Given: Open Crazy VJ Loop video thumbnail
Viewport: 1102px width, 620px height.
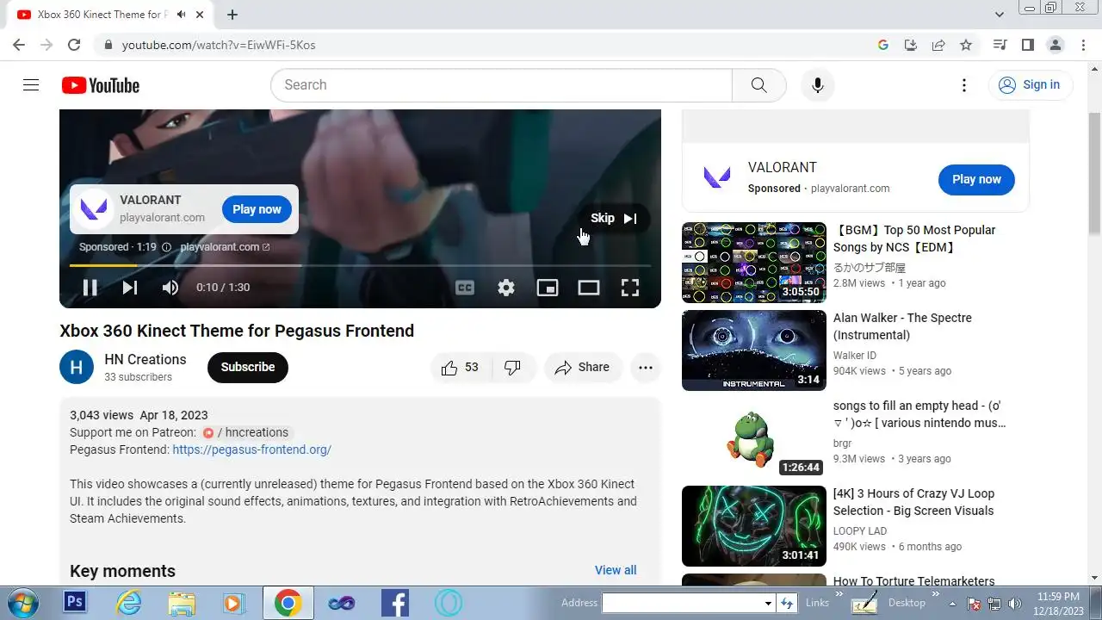Looking at the screenshot, I should click(754, 526).
